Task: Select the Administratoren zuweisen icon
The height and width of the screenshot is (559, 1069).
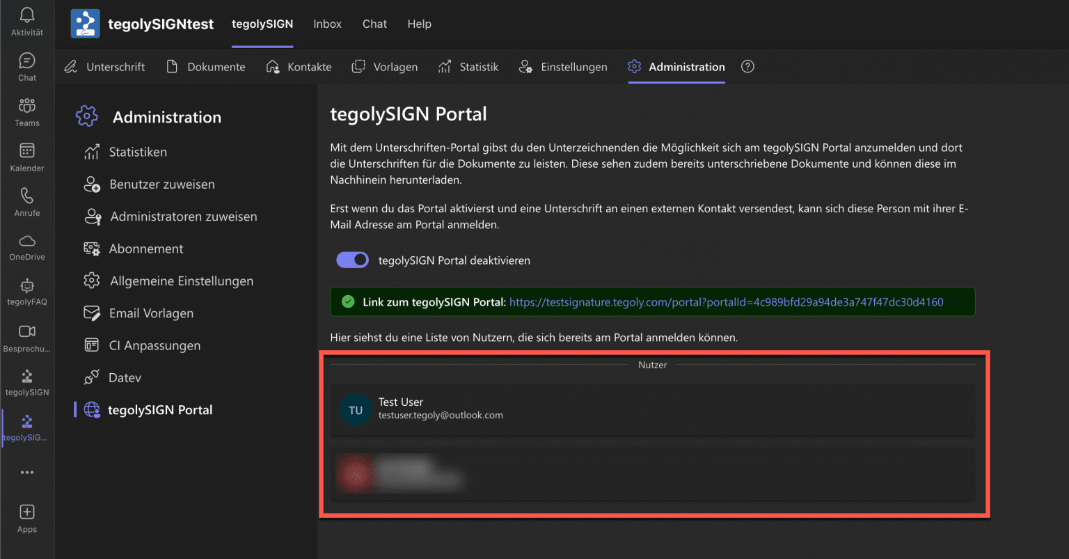Action: point(93,216)
